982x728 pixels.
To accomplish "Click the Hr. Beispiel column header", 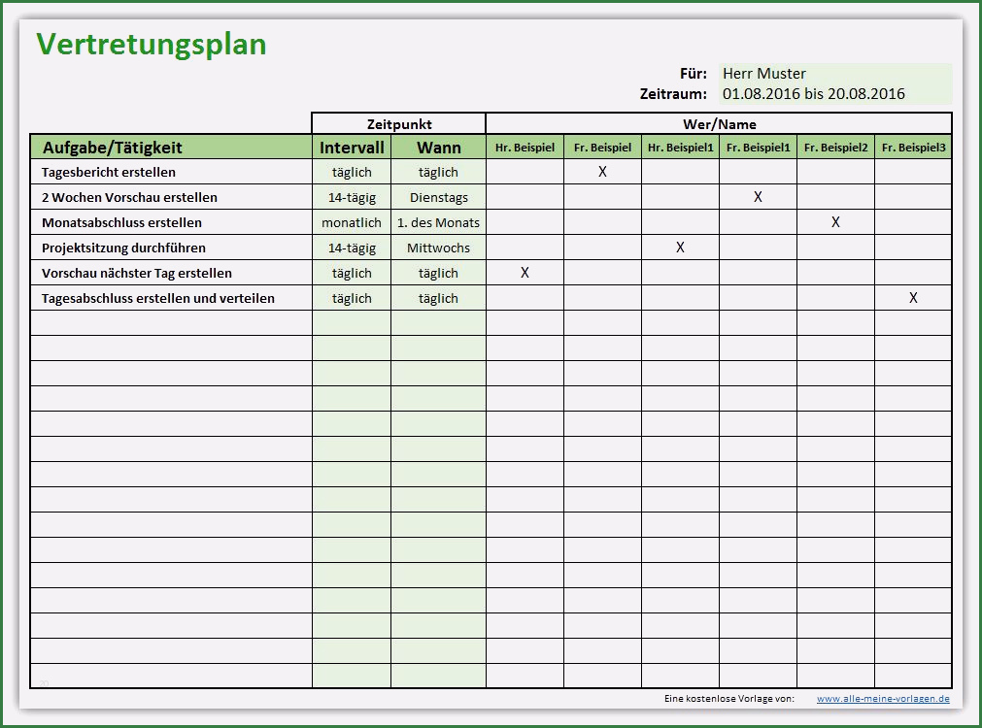I will click(525, 148).
